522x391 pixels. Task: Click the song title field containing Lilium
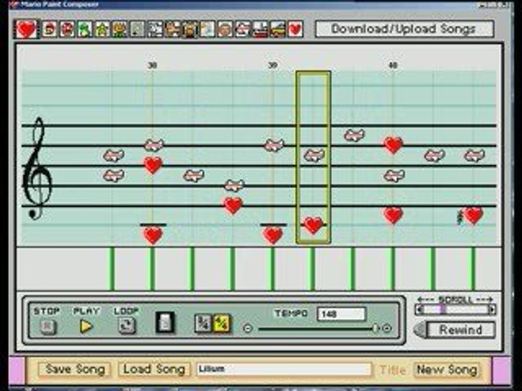(284, 369)
